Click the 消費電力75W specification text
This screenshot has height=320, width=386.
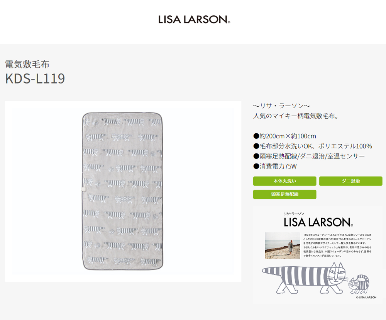pyautogui.click(x=275, y=166)
